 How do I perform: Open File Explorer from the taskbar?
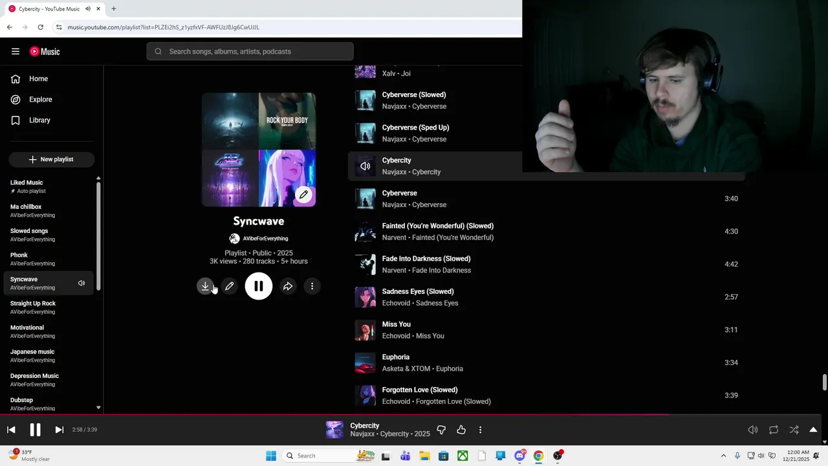pyautogui.click(x=424, y=456)
